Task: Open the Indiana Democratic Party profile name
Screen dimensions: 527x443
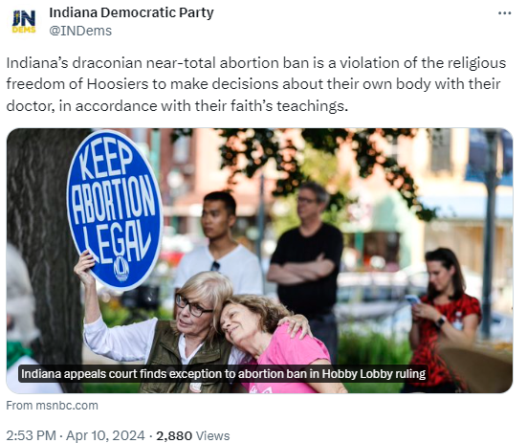Action: [x=131, y=12]
